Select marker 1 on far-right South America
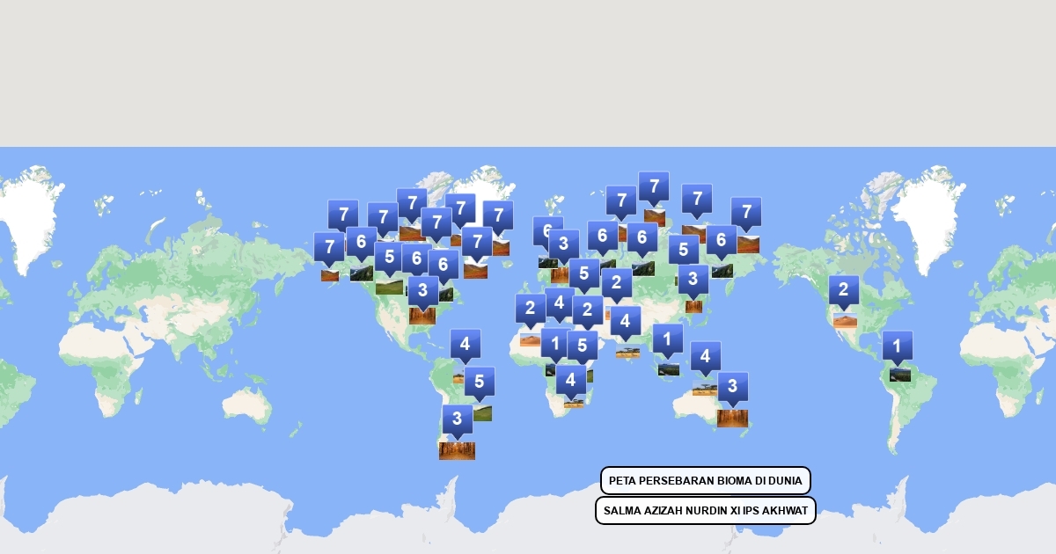Screen dimensions: 1056x554 [897, 346]
